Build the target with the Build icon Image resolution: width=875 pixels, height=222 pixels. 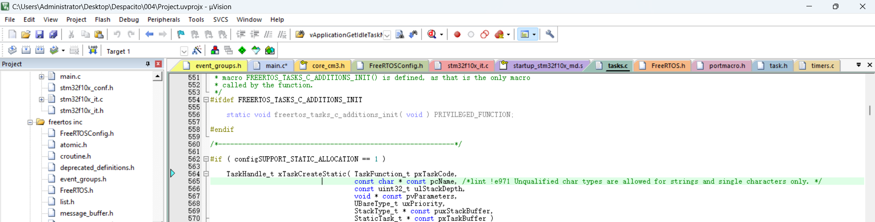(26, 50)
